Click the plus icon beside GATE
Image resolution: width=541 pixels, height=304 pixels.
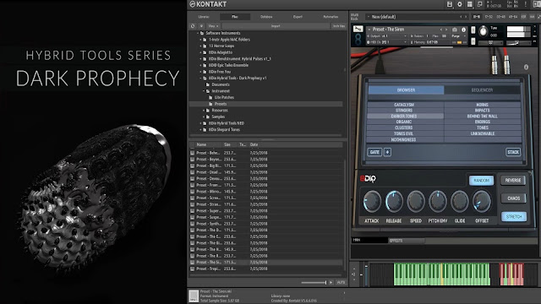(387, 152)
